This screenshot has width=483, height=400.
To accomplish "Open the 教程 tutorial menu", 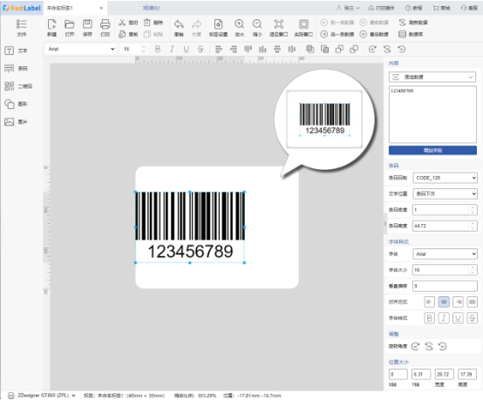I will tap(414, 8).
